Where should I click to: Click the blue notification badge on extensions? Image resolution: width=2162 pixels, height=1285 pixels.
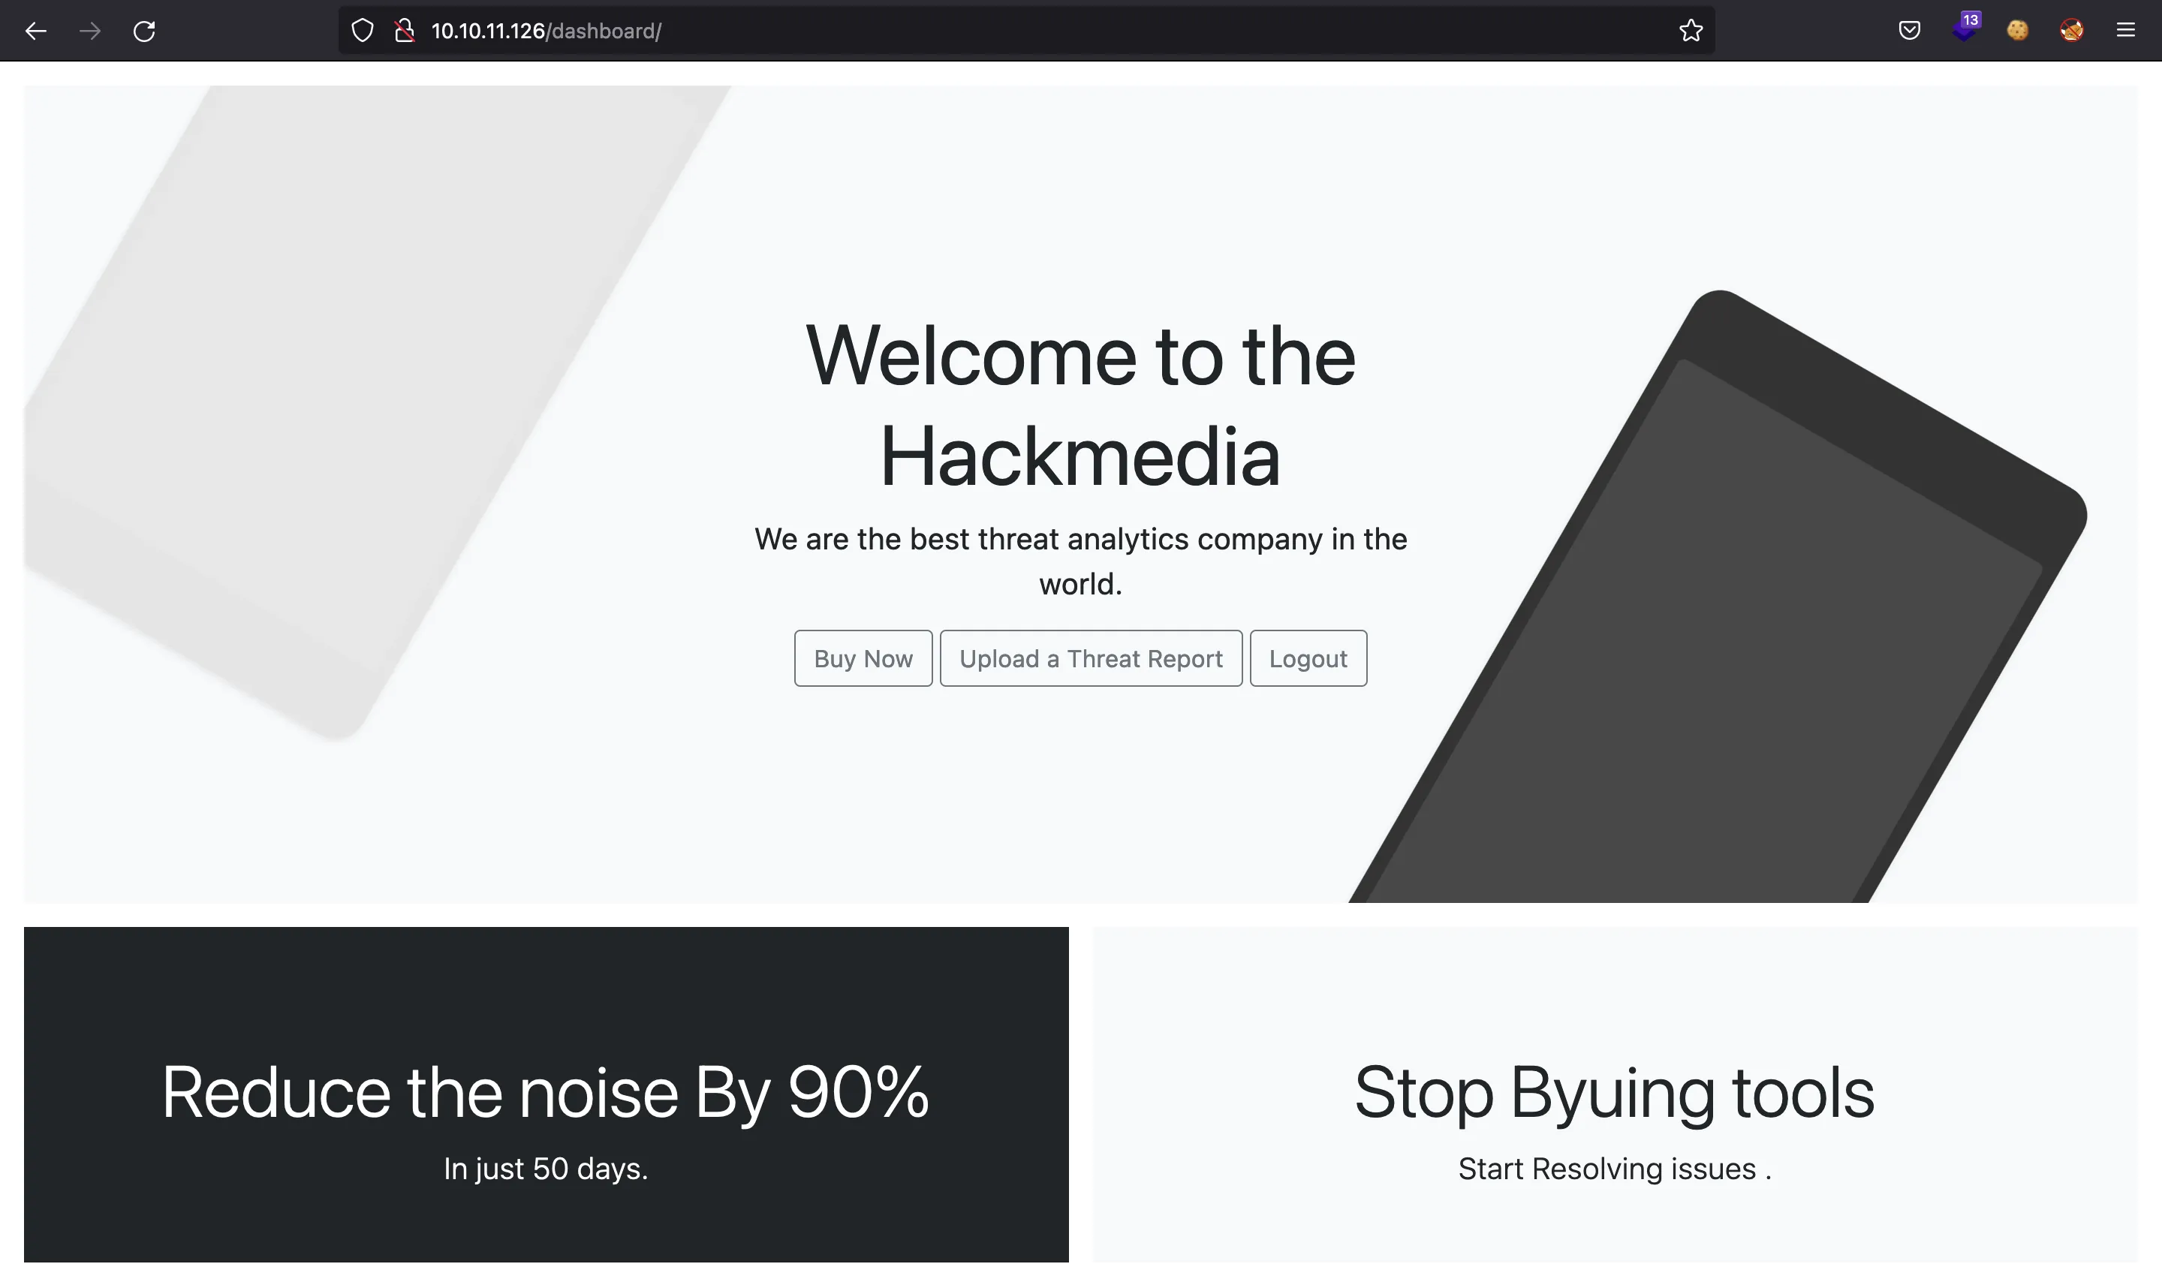(x=1971, y=20)
